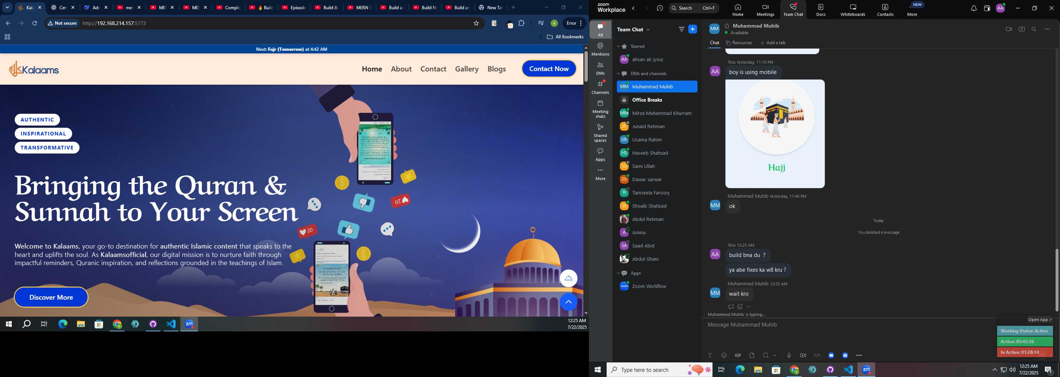Open Meeting chats in sidebar
This screenshot has height=377, width=1060.
coord(600,109)
